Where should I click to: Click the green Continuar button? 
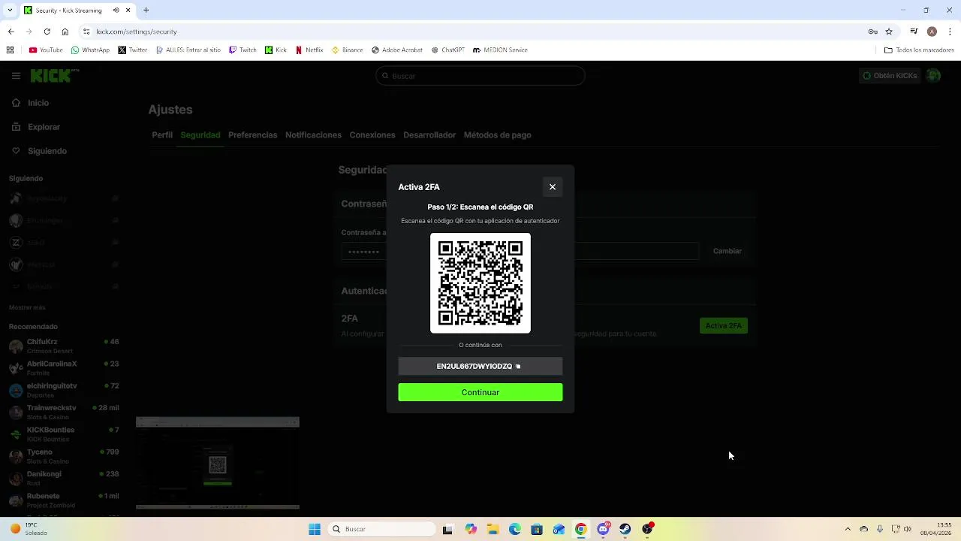480,392
